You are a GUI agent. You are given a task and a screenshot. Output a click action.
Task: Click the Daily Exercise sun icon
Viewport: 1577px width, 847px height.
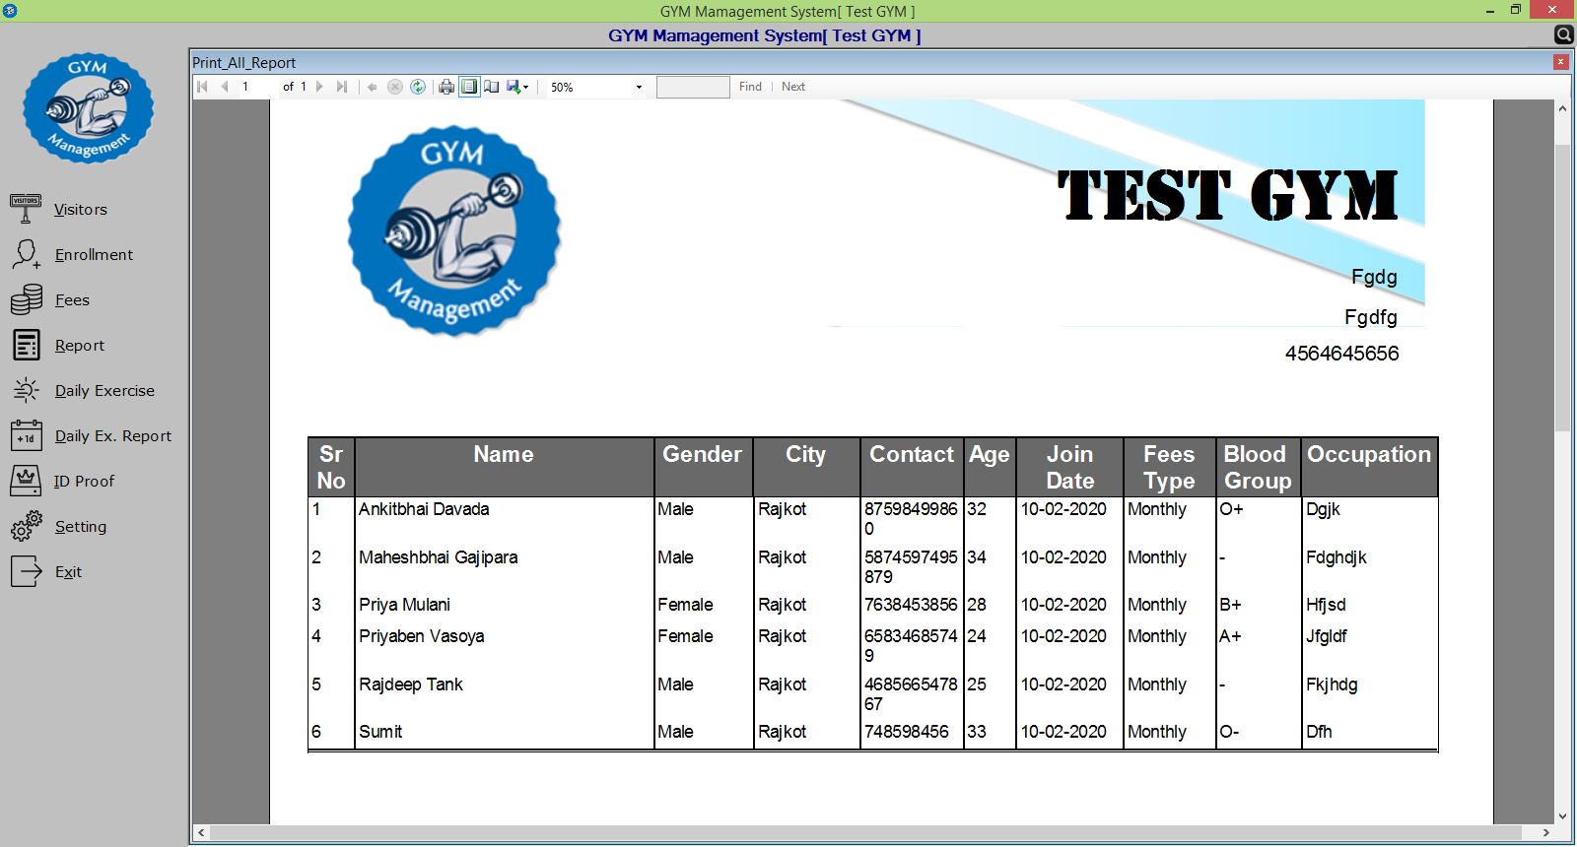click(26, 390)
